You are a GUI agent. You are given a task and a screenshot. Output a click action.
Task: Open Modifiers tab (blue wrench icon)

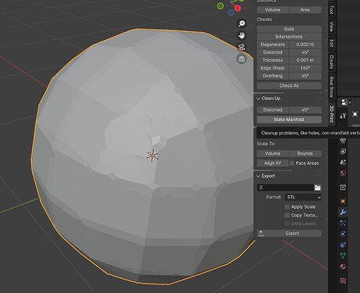343,212
